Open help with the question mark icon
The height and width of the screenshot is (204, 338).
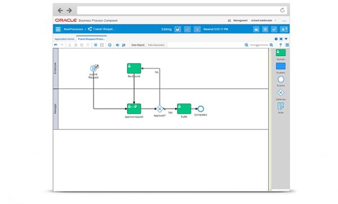click(x=280, y=45)
